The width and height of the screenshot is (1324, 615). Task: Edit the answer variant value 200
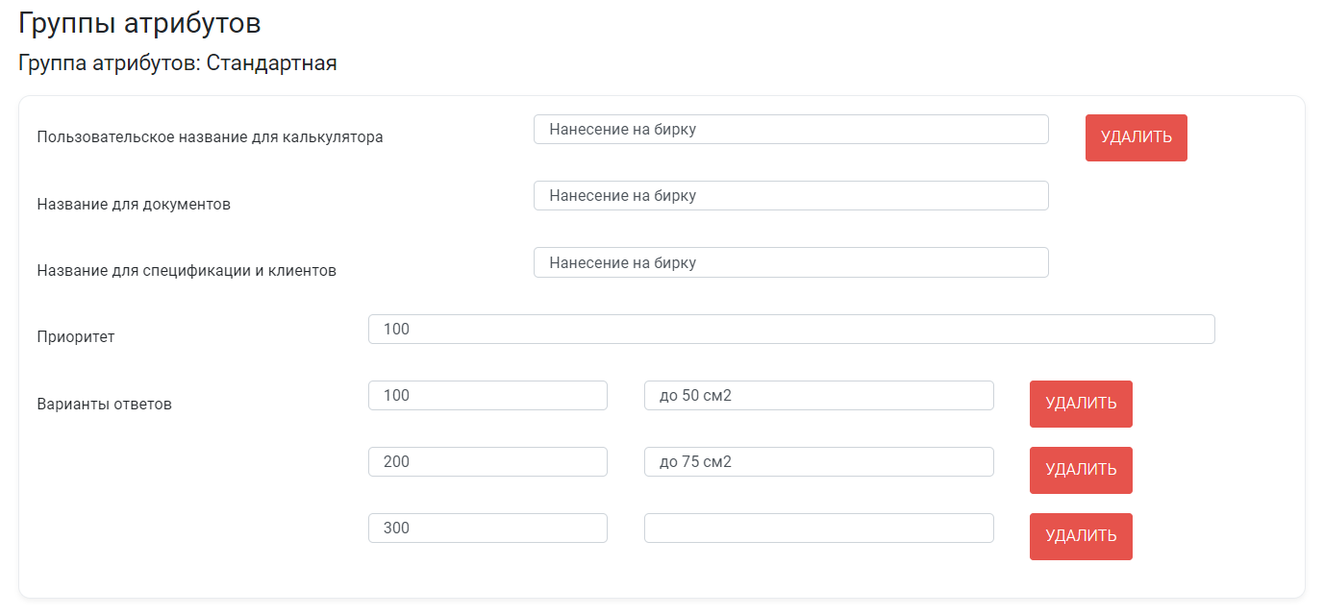click(x=487, y=461)
